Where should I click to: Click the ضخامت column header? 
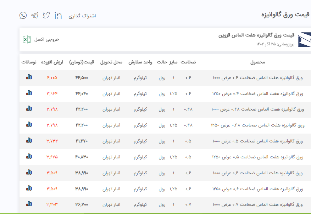tap(188, 62)
